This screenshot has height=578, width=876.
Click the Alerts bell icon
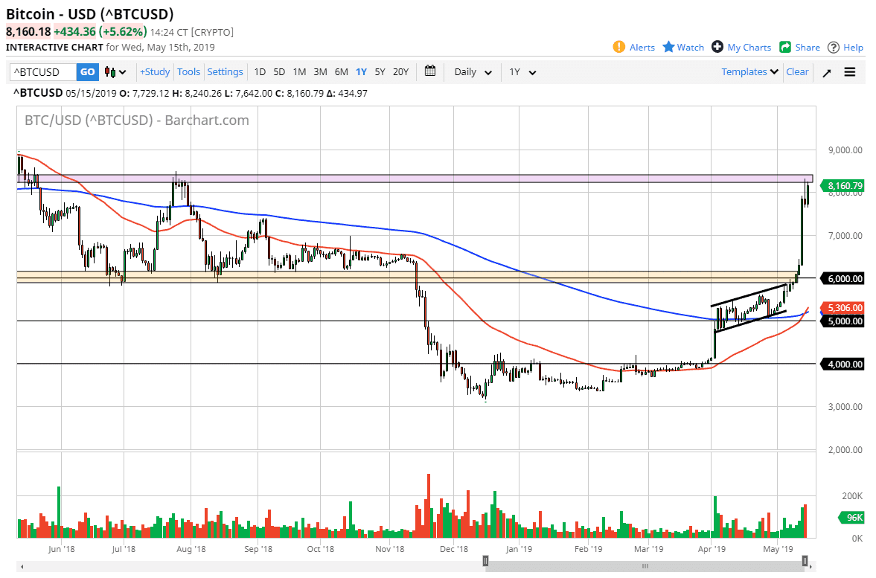click(619, 47)
